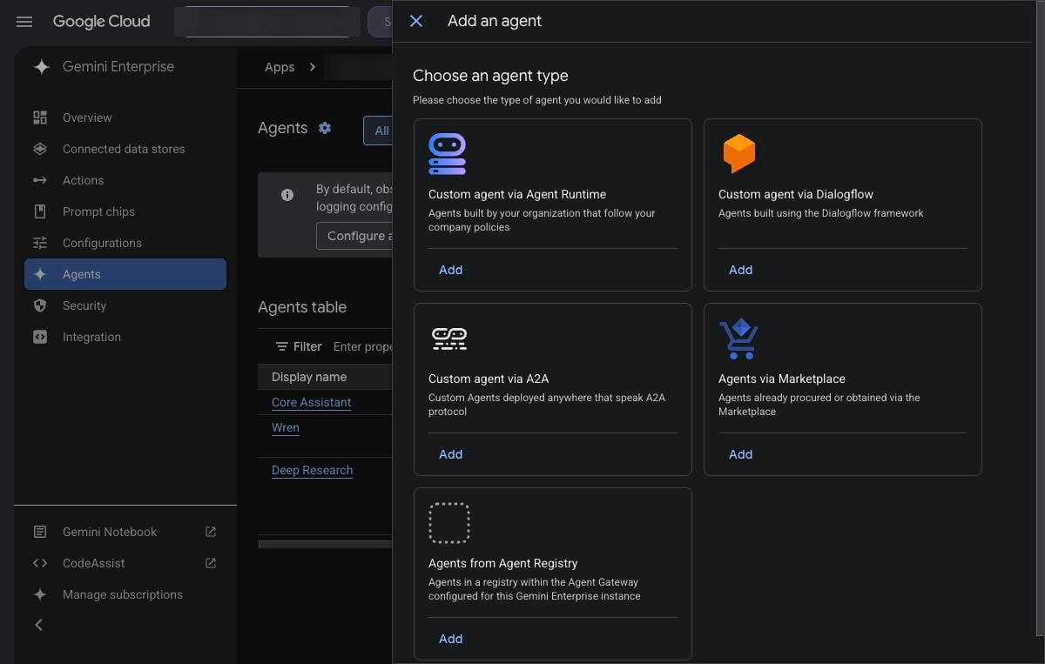The height and width of the screenshot is (664, 1045).
Task: Open the Core Assistant agent link
Action: tap(311, 402)
